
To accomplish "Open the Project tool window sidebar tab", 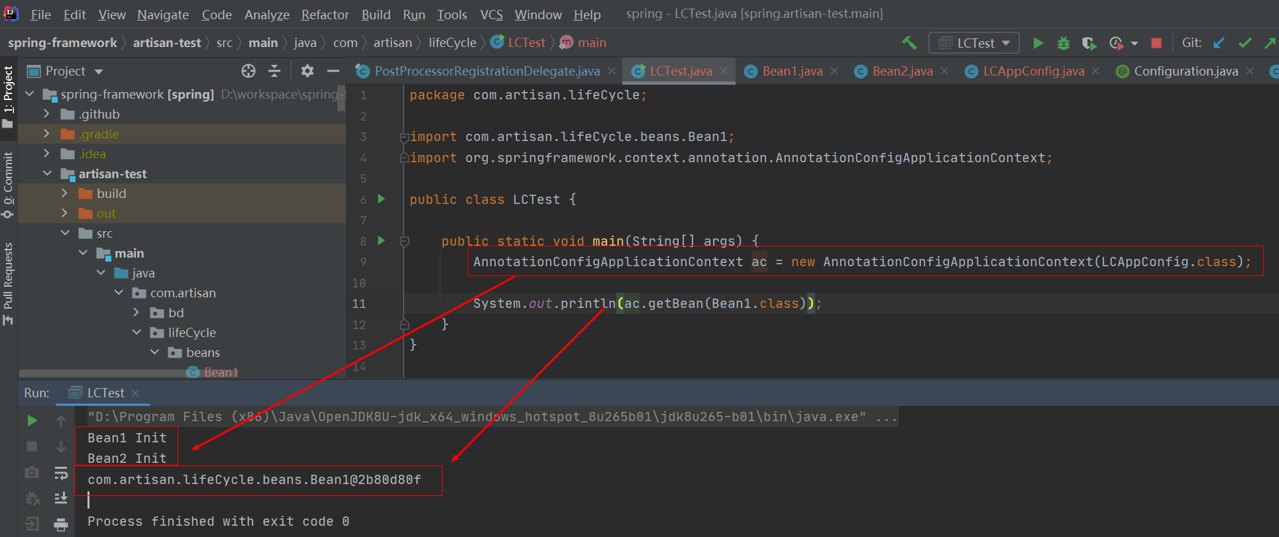I will pos(8,96).
